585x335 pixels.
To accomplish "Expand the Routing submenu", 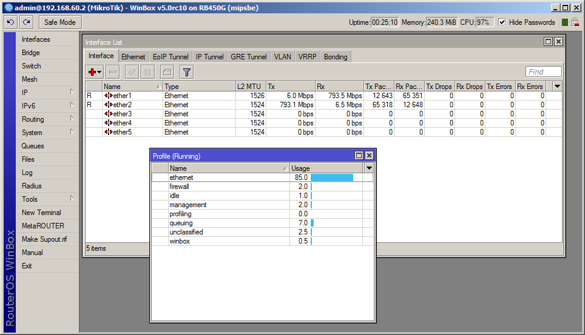I will [72, 119].
